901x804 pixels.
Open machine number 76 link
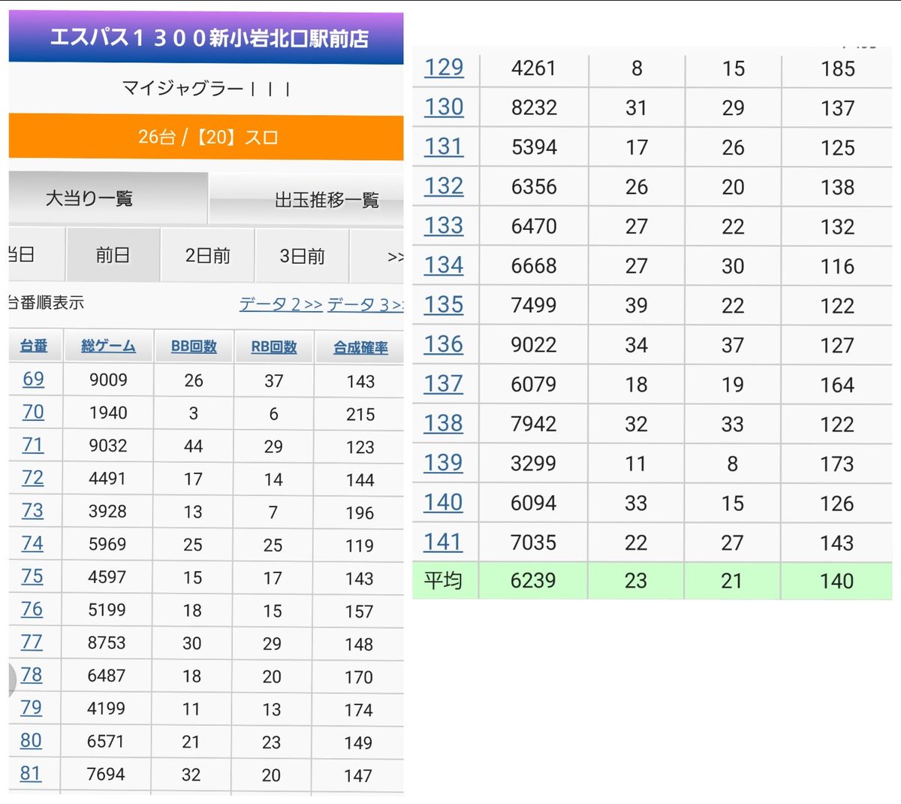pos(32,609)
